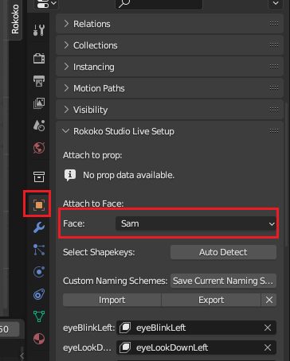Expand the Motion Paths panel
This screenshot has width=290, height=361.
point(66,88)
